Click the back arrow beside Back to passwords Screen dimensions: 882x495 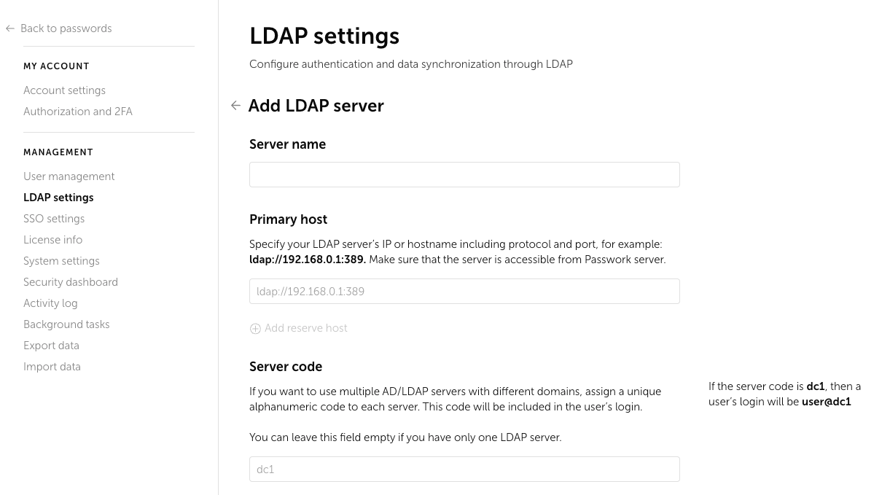(x=9, y=28)
